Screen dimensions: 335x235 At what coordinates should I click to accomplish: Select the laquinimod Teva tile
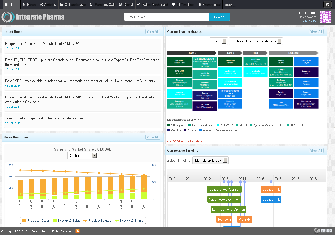(255, 61)
